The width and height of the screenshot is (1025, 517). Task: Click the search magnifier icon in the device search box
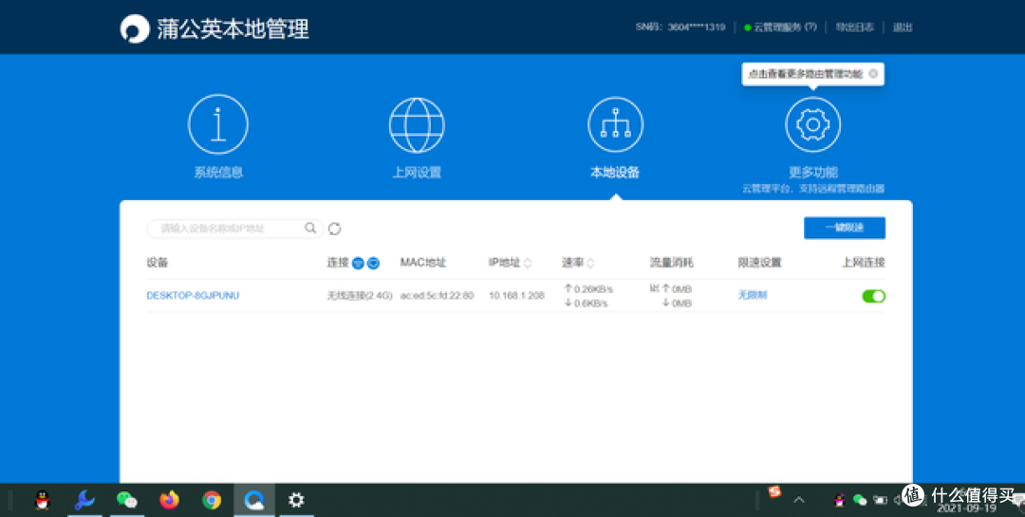click(310, 228)
